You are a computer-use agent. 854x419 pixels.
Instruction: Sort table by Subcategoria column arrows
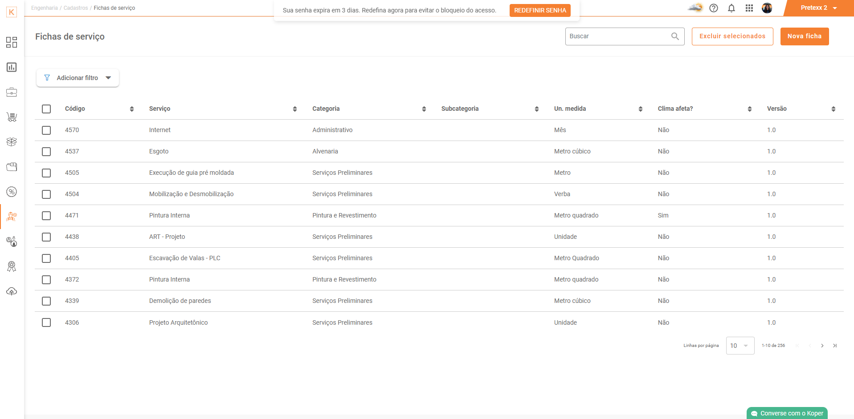(x=537, y=109)
